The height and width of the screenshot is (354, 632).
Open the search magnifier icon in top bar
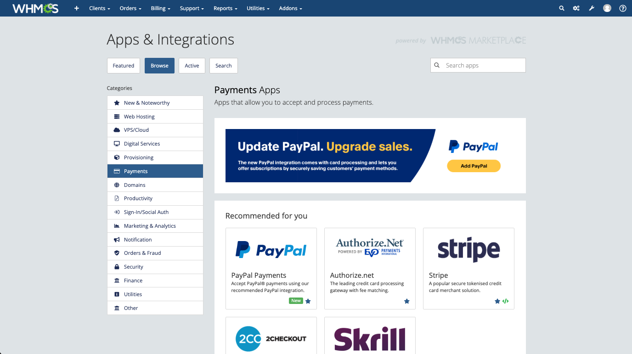coord(561,8)
